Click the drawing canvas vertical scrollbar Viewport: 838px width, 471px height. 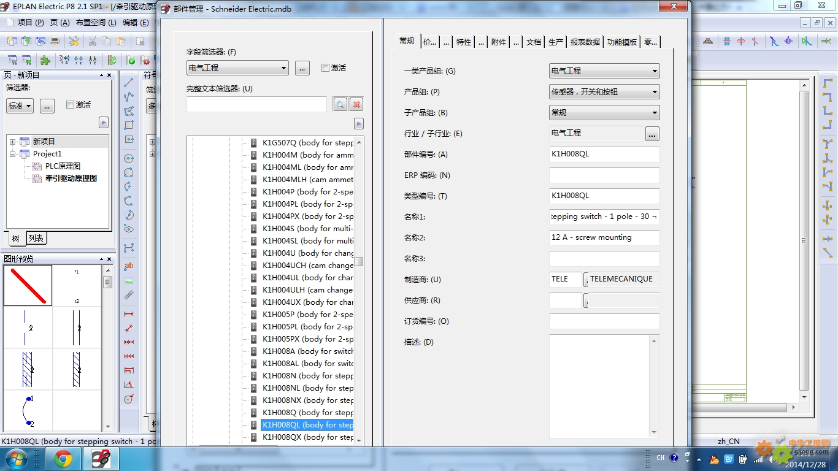[x=804, y=240]
